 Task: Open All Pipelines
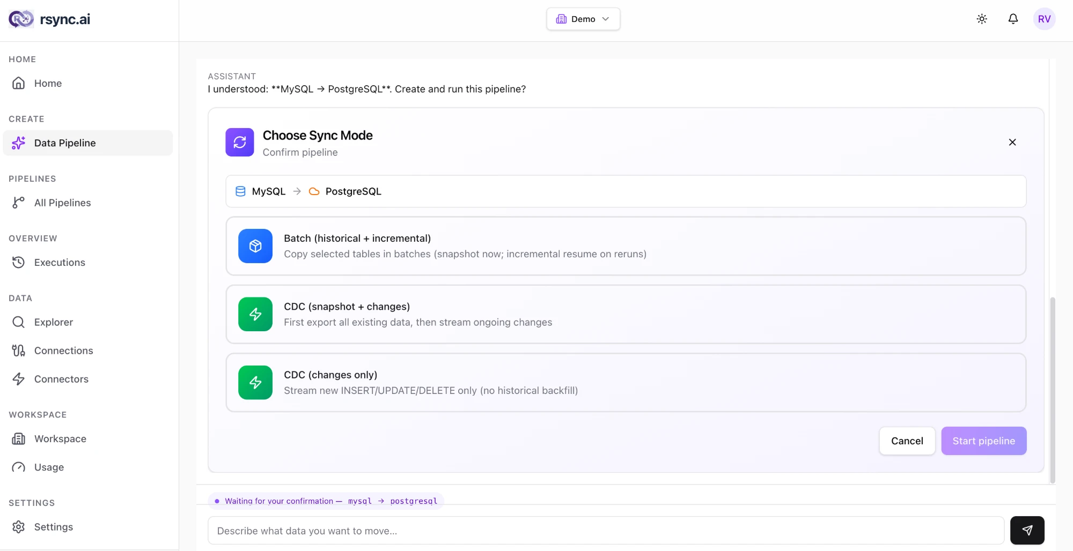(x=87, y=203)
